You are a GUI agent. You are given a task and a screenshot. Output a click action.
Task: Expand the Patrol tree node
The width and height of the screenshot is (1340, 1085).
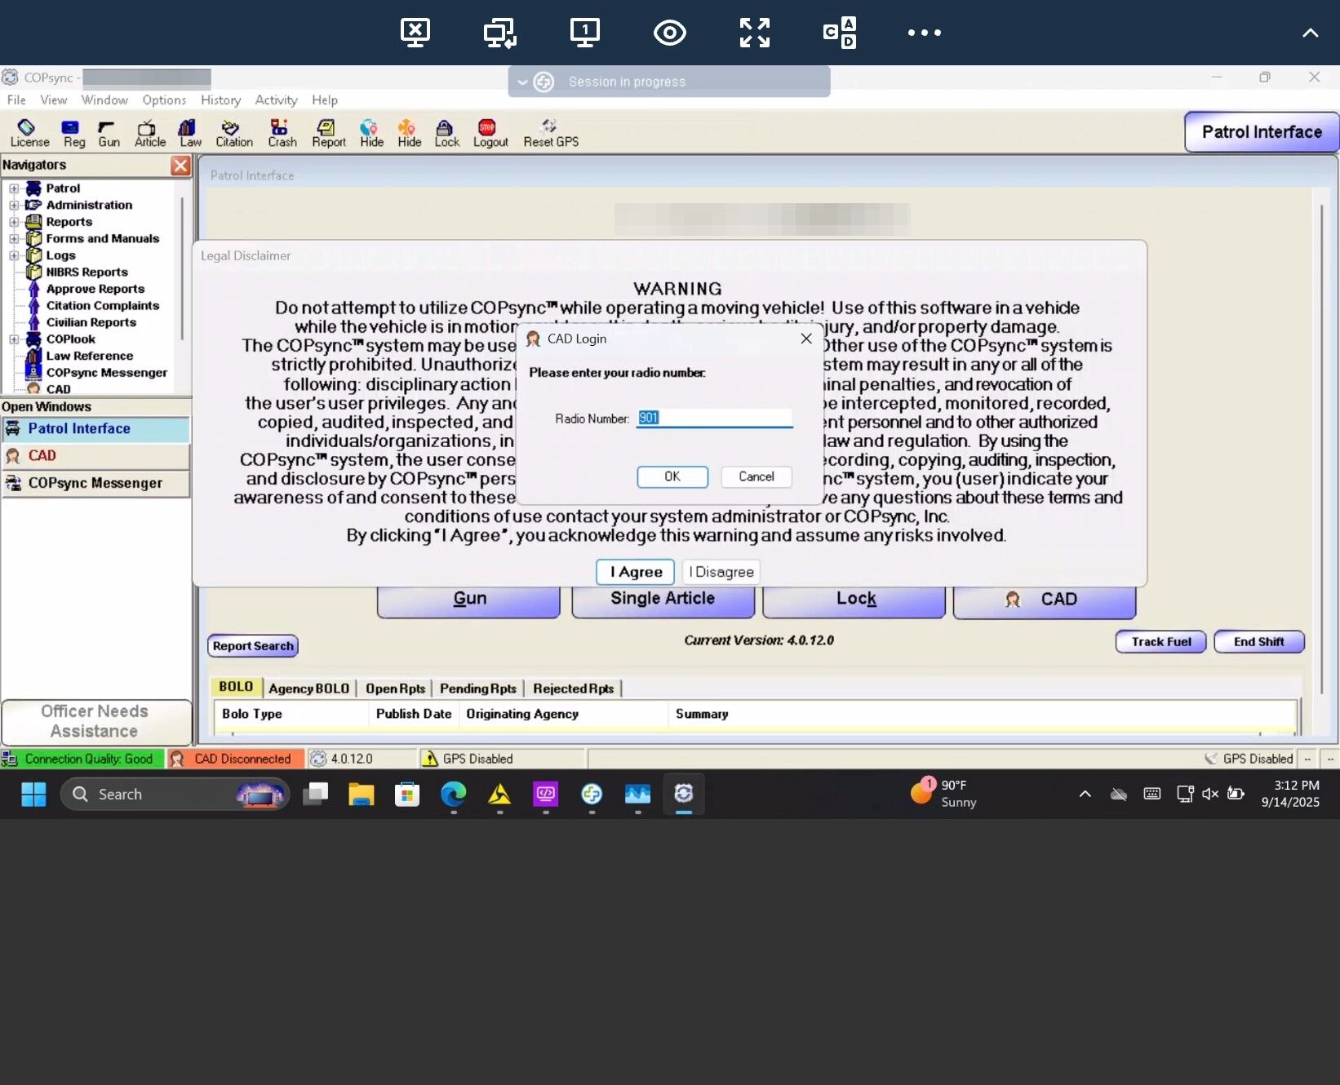pos(14,188)
